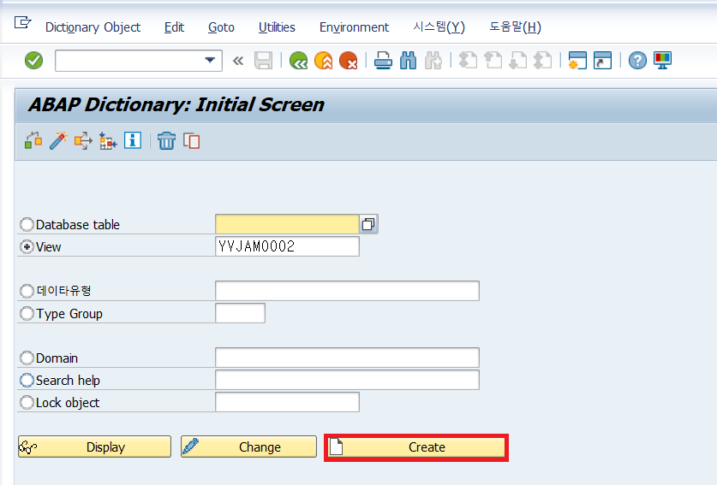Click the orange Exit icon

[x=323, y=60]
